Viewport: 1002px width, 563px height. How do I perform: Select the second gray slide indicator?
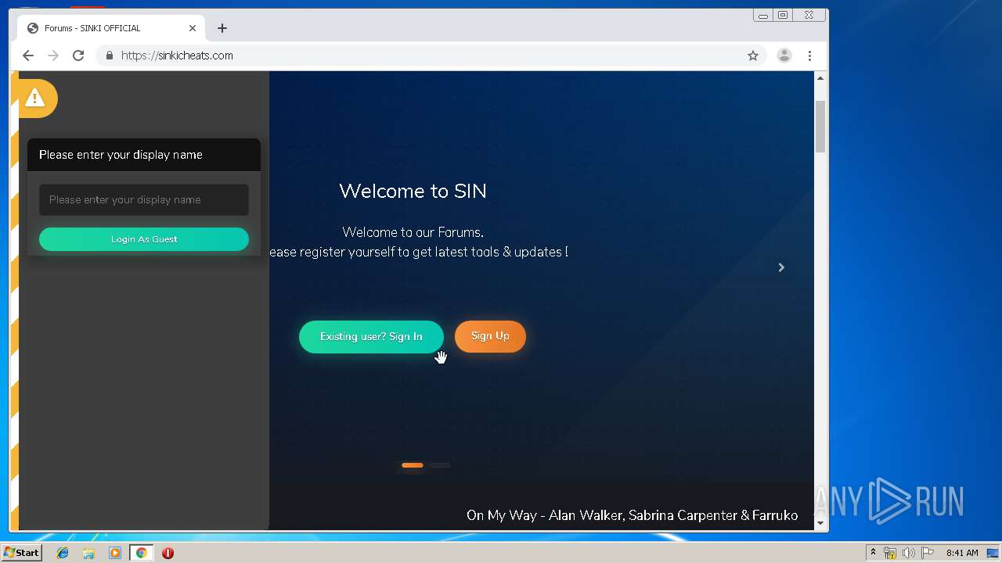[x=440, y=465]
